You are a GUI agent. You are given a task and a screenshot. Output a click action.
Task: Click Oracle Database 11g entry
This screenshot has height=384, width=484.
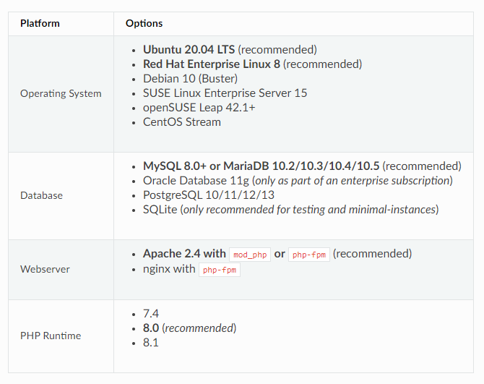(298, 181)
